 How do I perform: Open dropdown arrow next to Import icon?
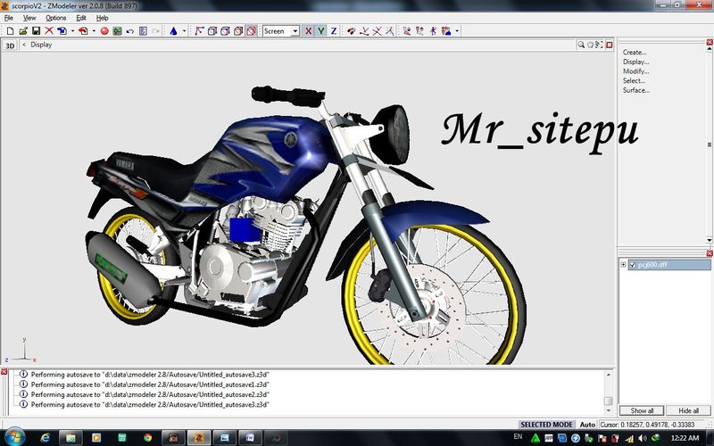[x=72, y=31]
